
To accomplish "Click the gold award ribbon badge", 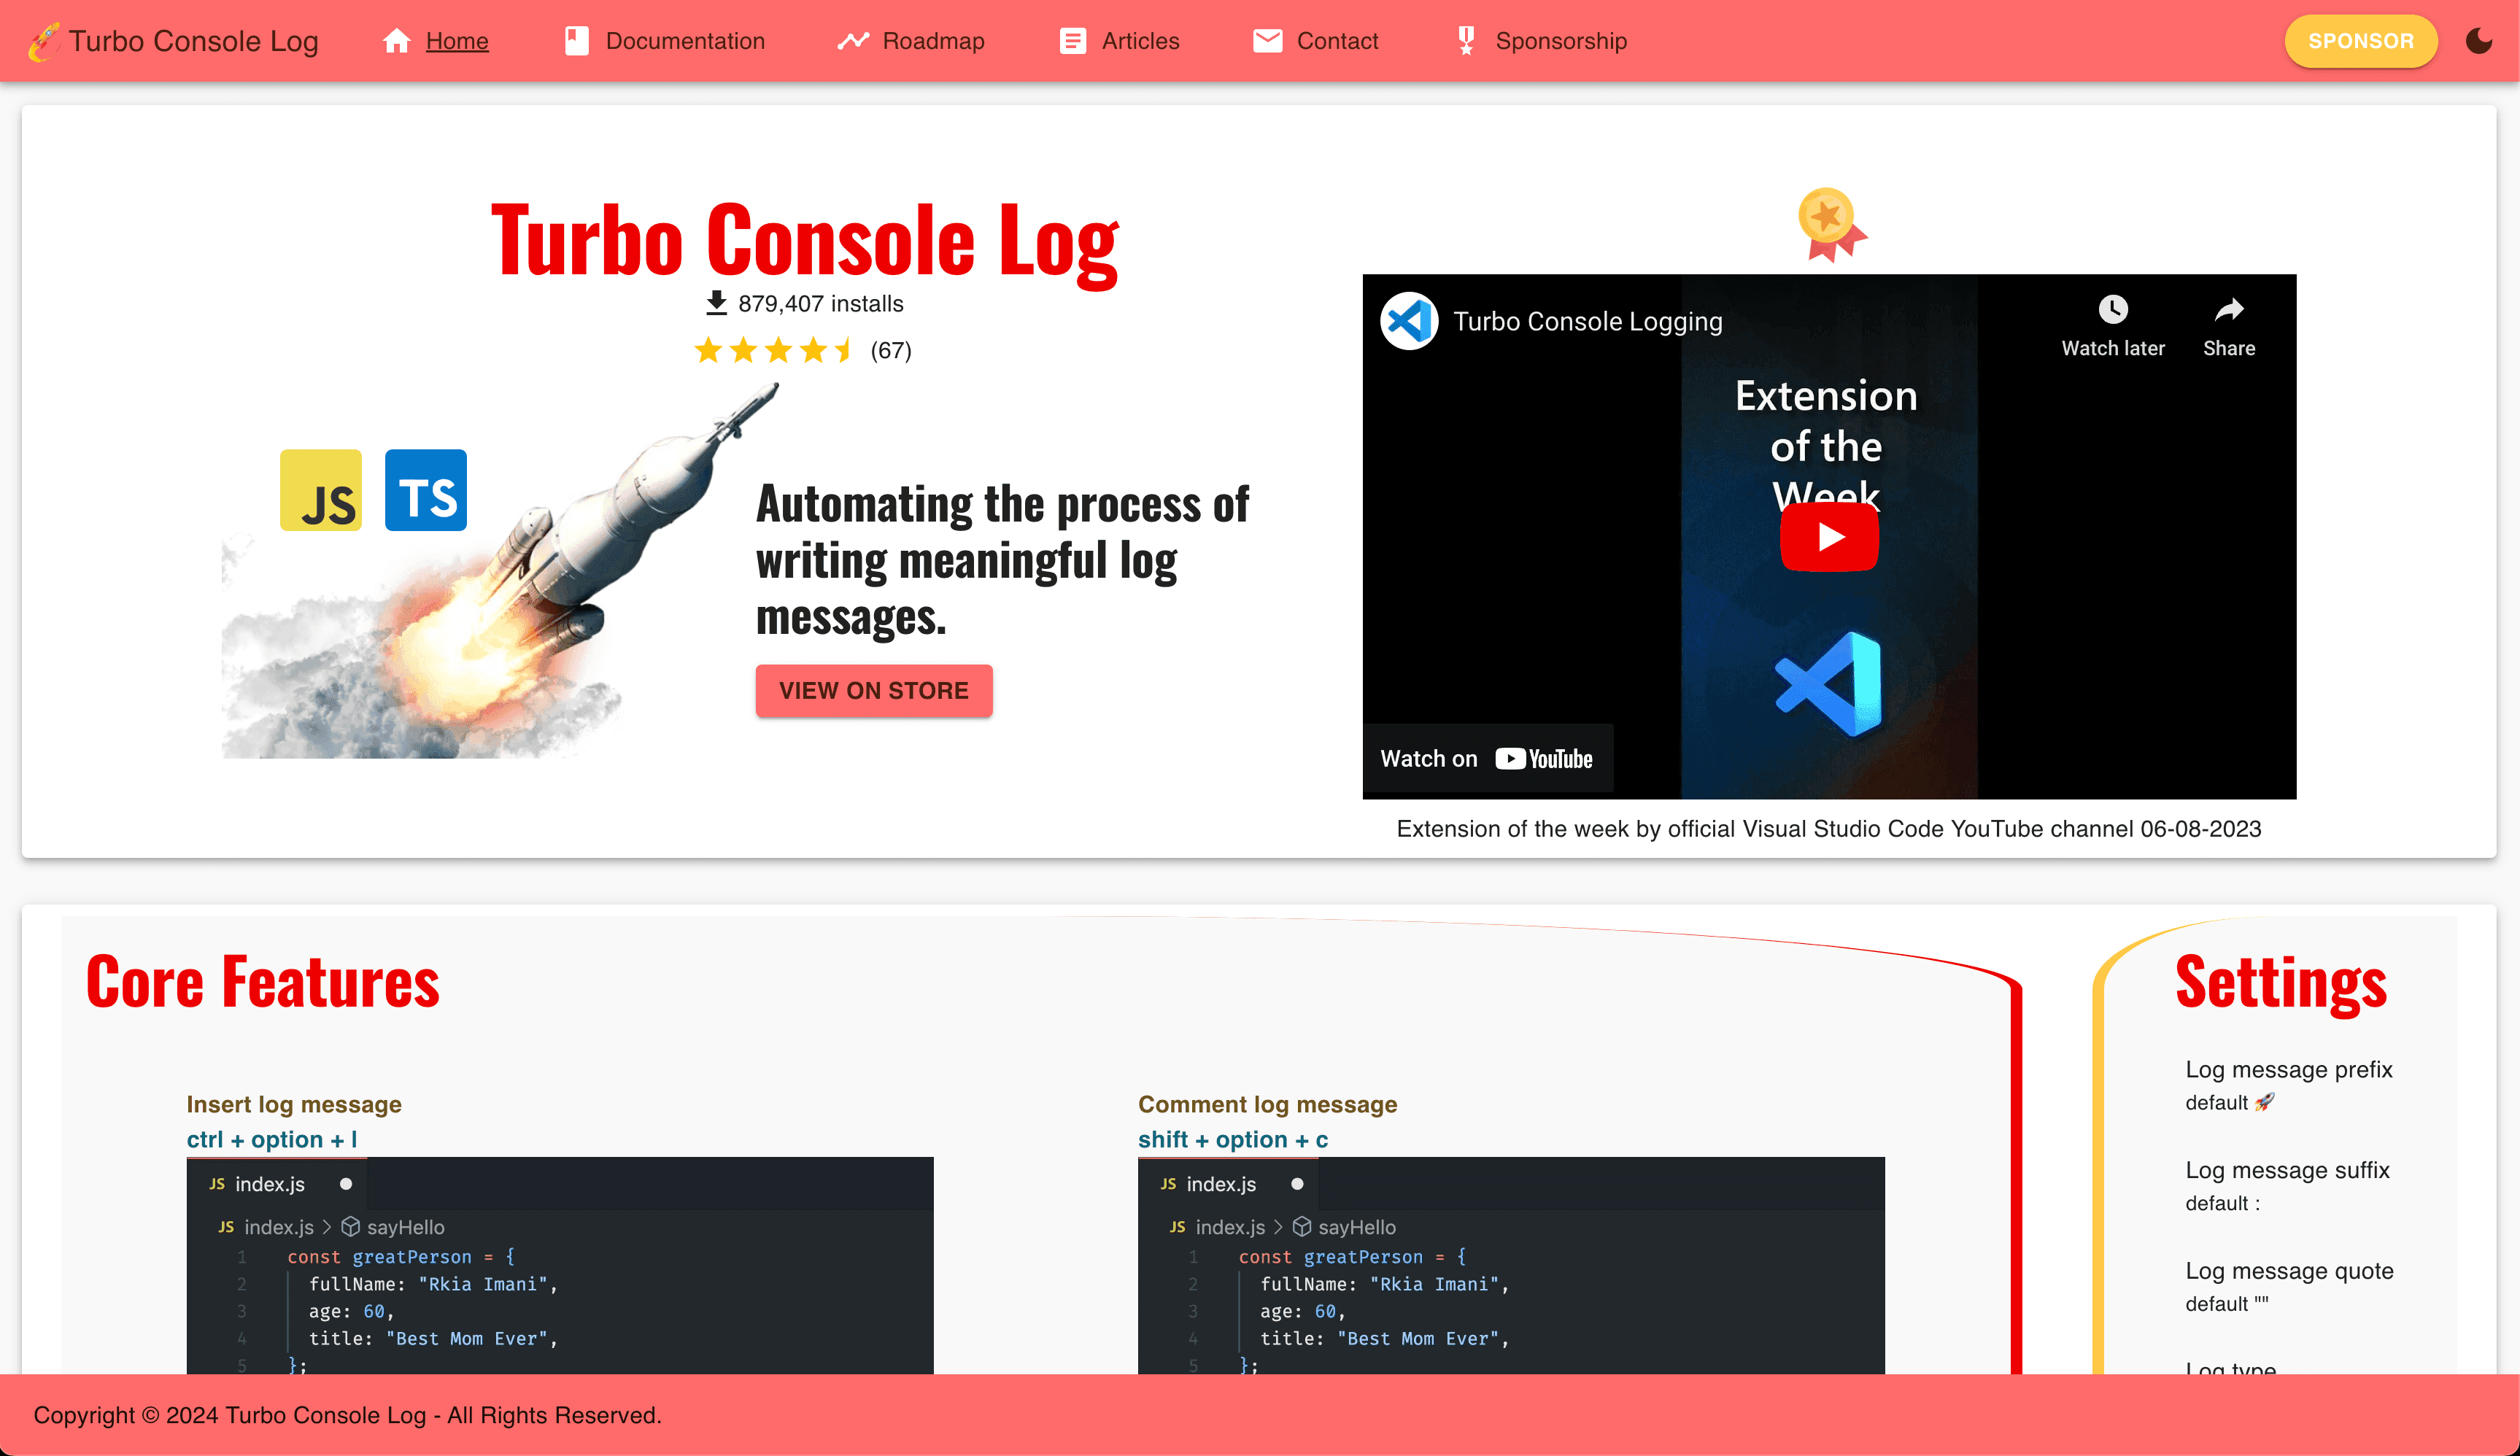I will (1831, 224).
